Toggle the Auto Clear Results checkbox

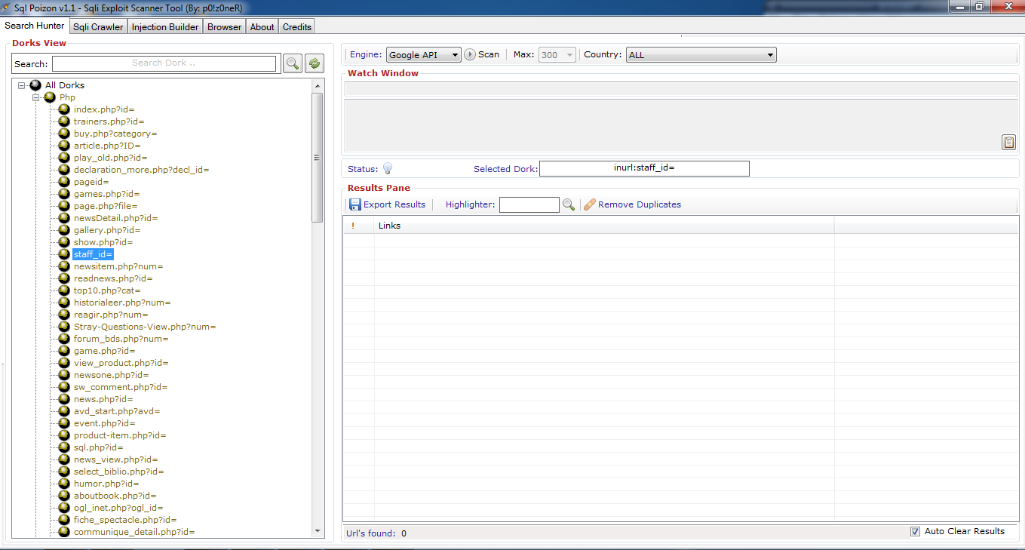tap(916, 531)
